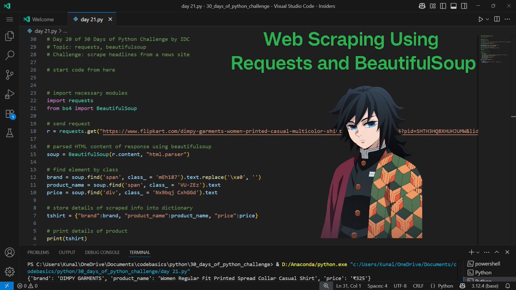Open the Manage gear icon
Image resolution: width=516 pixels, height=290 pixels.
9,272
